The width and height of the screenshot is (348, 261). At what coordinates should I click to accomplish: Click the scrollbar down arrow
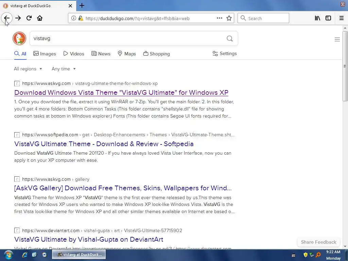(x=345, y=246)
